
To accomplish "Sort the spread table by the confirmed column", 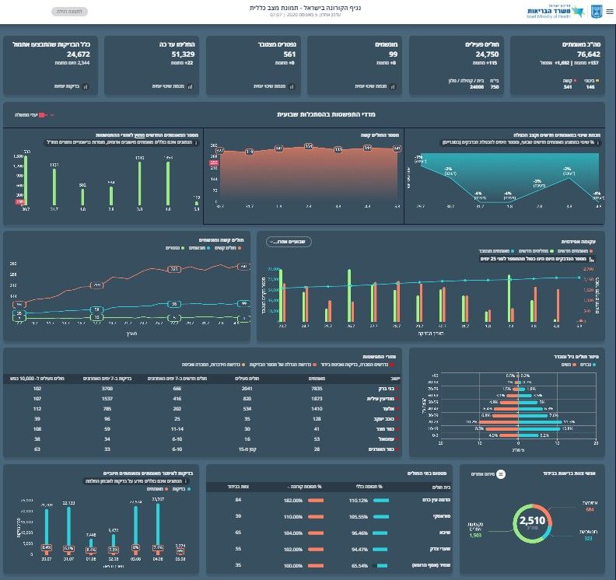I will (x=317, y=379).
